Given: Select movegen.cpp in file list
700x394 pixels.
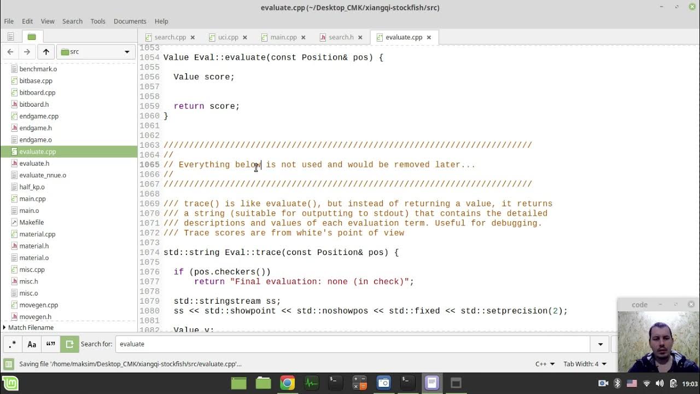Looking at the screenshot, I should click(x=38, y=305).
